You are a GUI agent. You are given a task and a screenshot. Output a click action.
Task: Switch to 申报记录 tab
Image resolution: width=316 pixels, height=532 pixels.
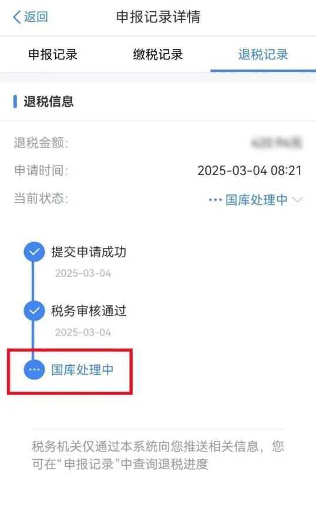[x=53, y=54]
